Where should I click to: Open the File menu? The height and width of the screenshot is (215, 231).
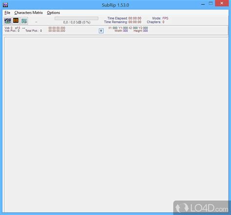[7, 13]
